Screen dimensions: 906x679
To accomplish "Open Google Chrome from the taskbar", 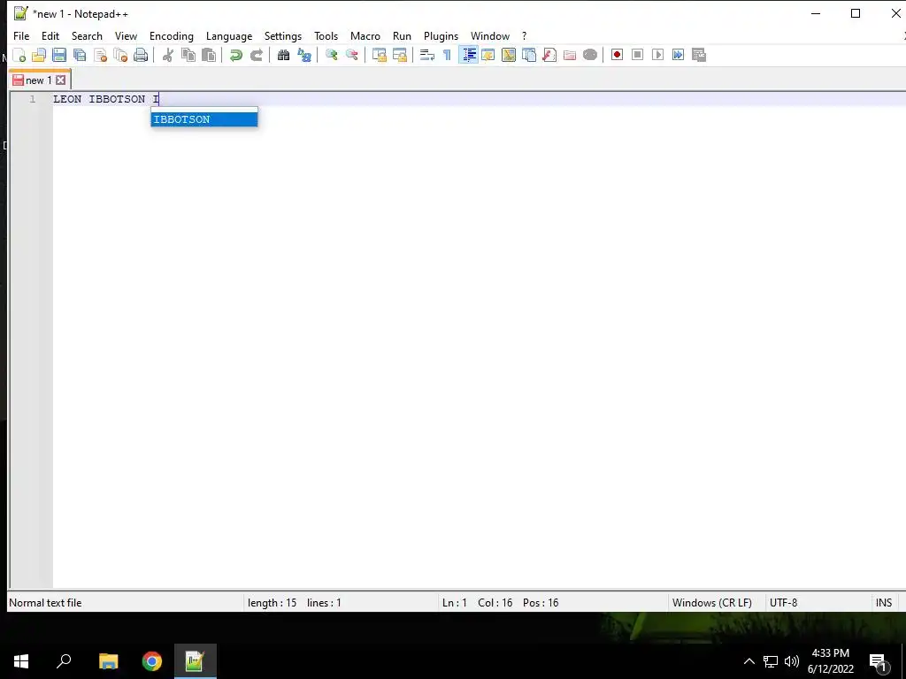I will [x=152, y=661].
